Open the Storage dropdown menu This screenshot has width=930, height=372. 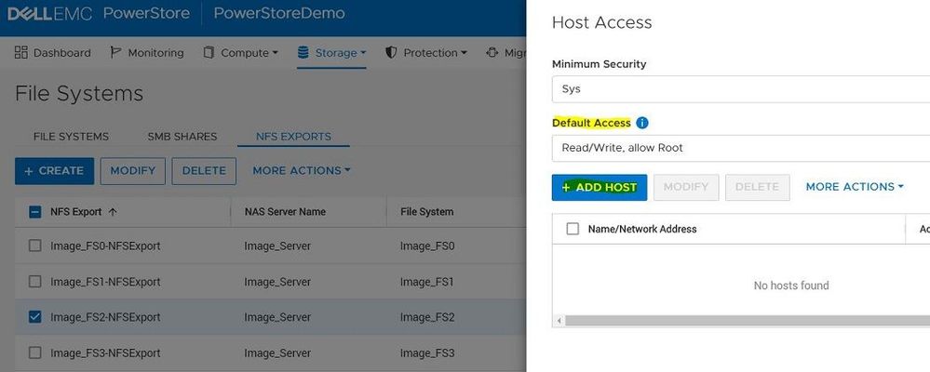point(331,53)
